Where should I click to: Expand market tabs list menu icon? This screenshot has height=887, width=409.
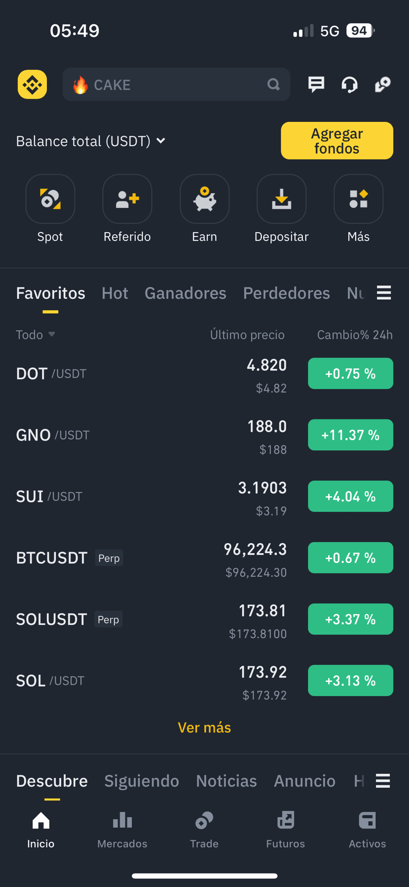384,293
